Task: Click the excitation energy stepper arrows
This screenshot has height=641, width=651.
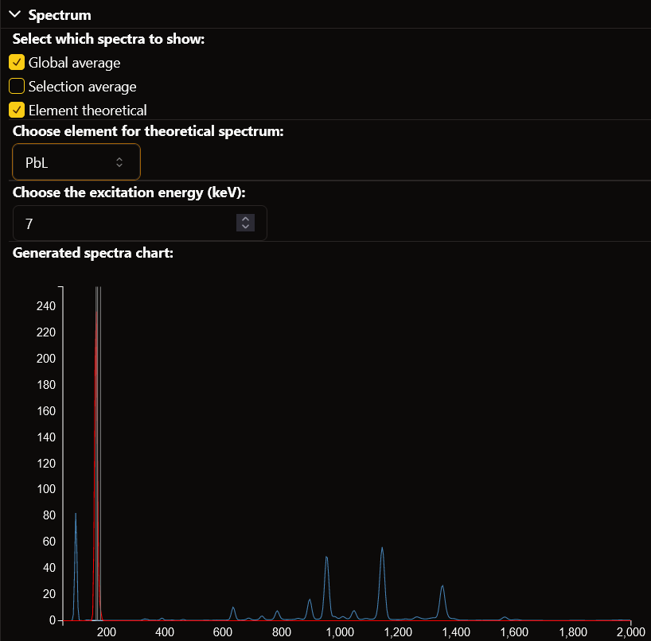Action: [x=245, y=223]
